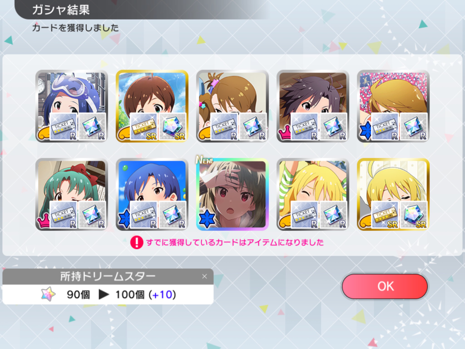Click the rainbow Dream Star icon

point(48,294)
